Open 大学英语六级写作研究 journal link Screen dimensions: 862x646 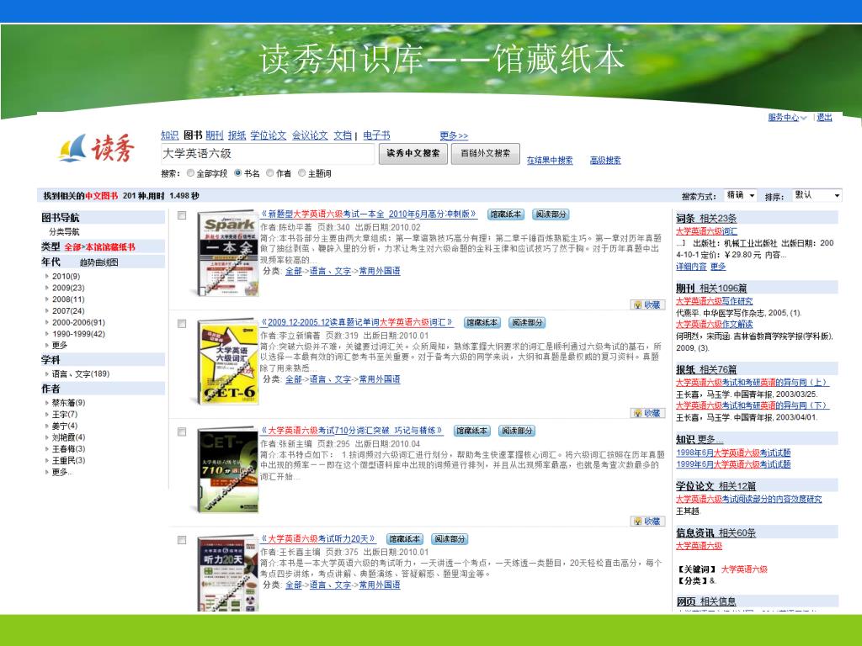click(714, 301)
